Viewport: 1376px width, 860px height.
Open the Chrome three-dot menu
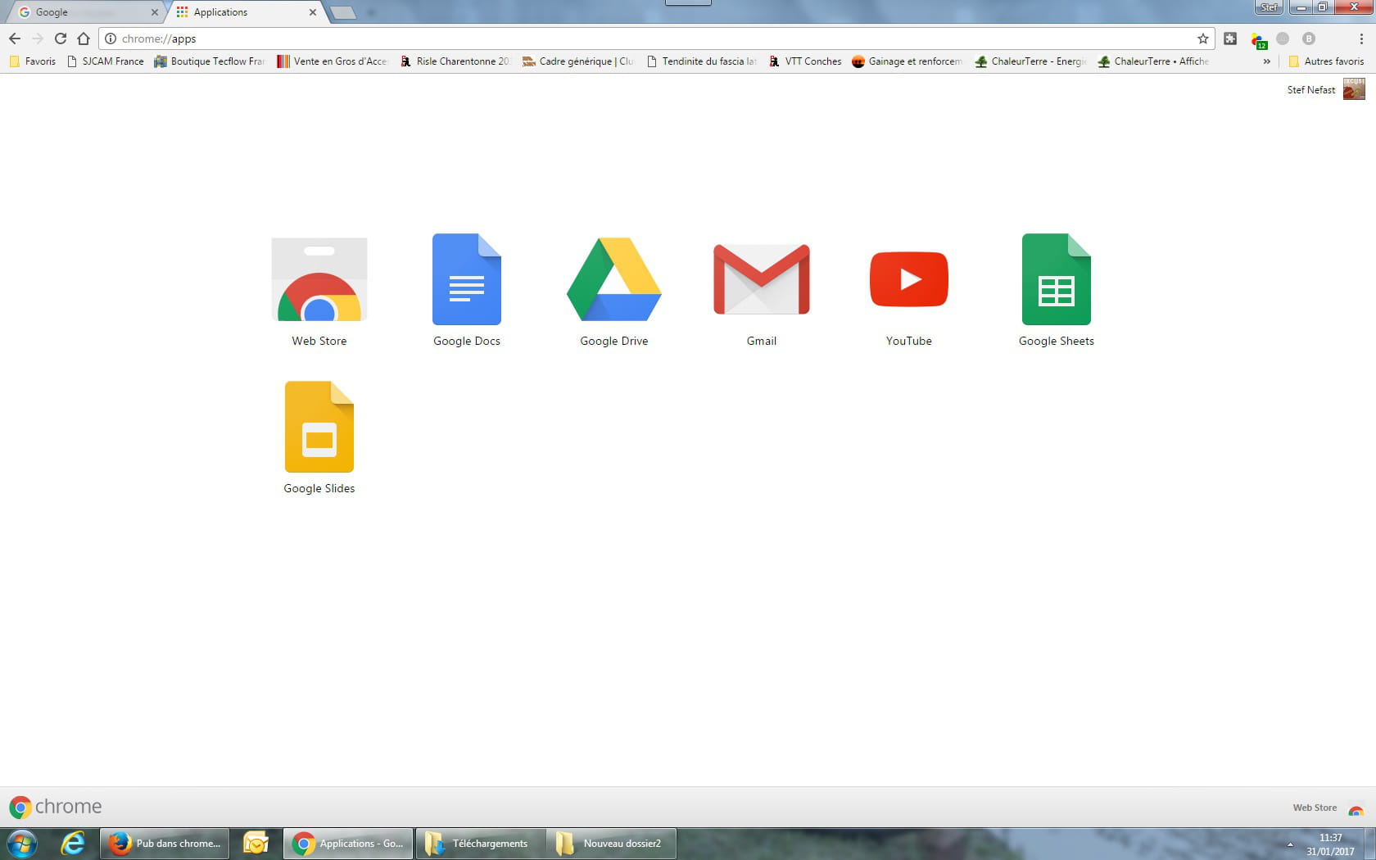1361,38
